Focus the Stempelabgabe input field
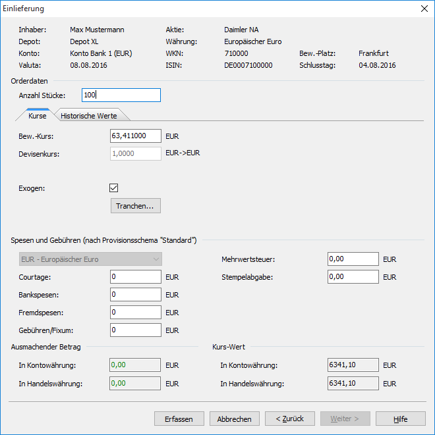Screen dimensions: 435x435 click(353, 277)
